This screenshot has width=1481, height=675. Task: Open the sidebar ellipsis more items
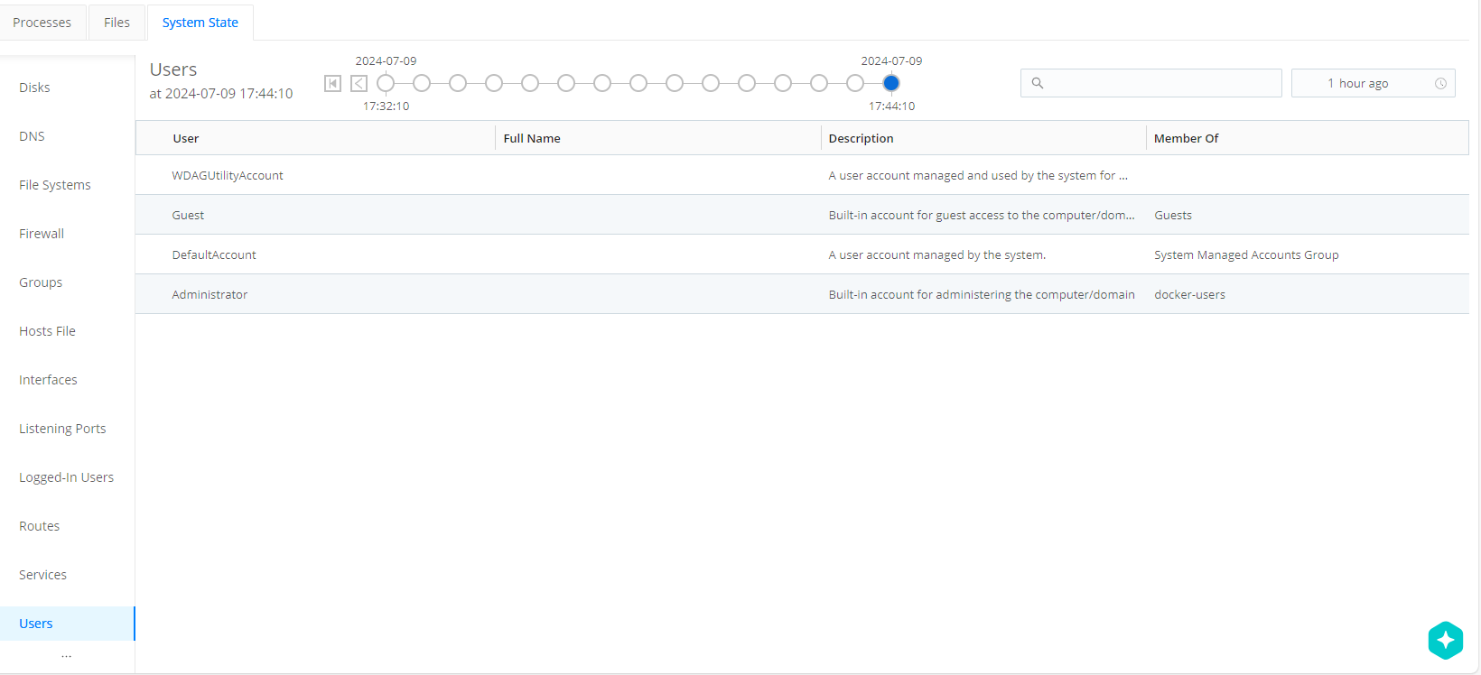(66, 656)
